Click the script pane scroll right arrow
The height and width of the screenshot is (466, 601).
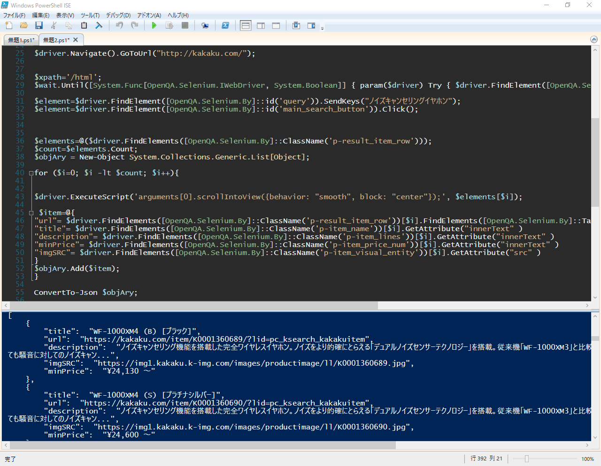587,306
